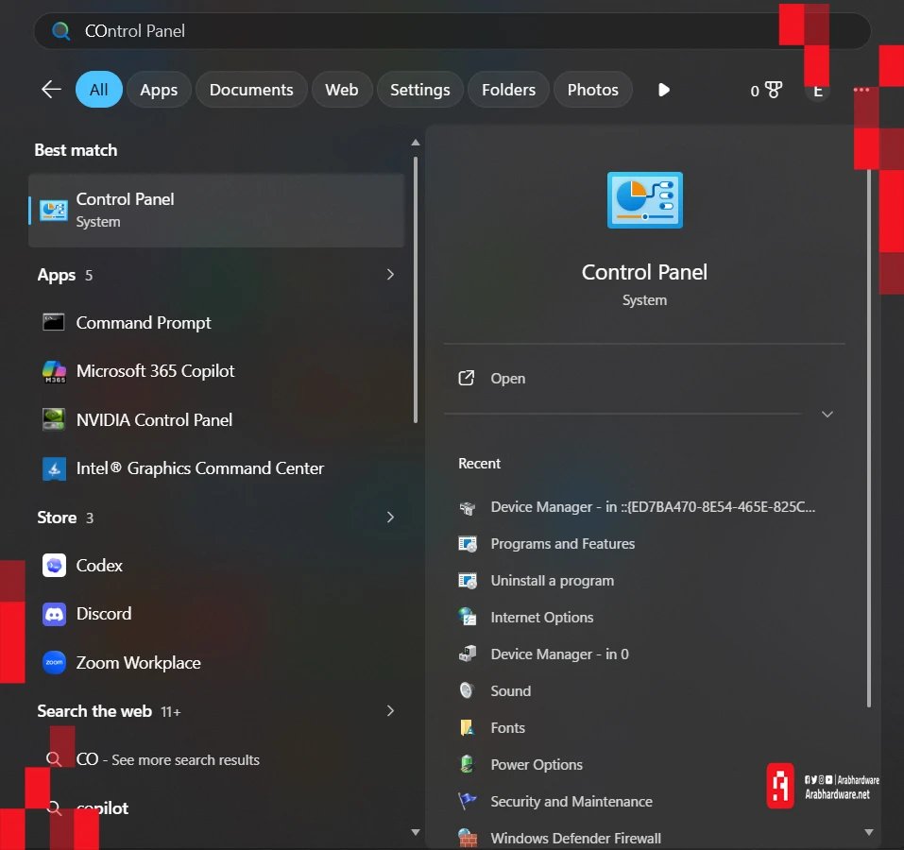
Task: Click the Apps 5 section heading
Action: (x=64, y=275)
